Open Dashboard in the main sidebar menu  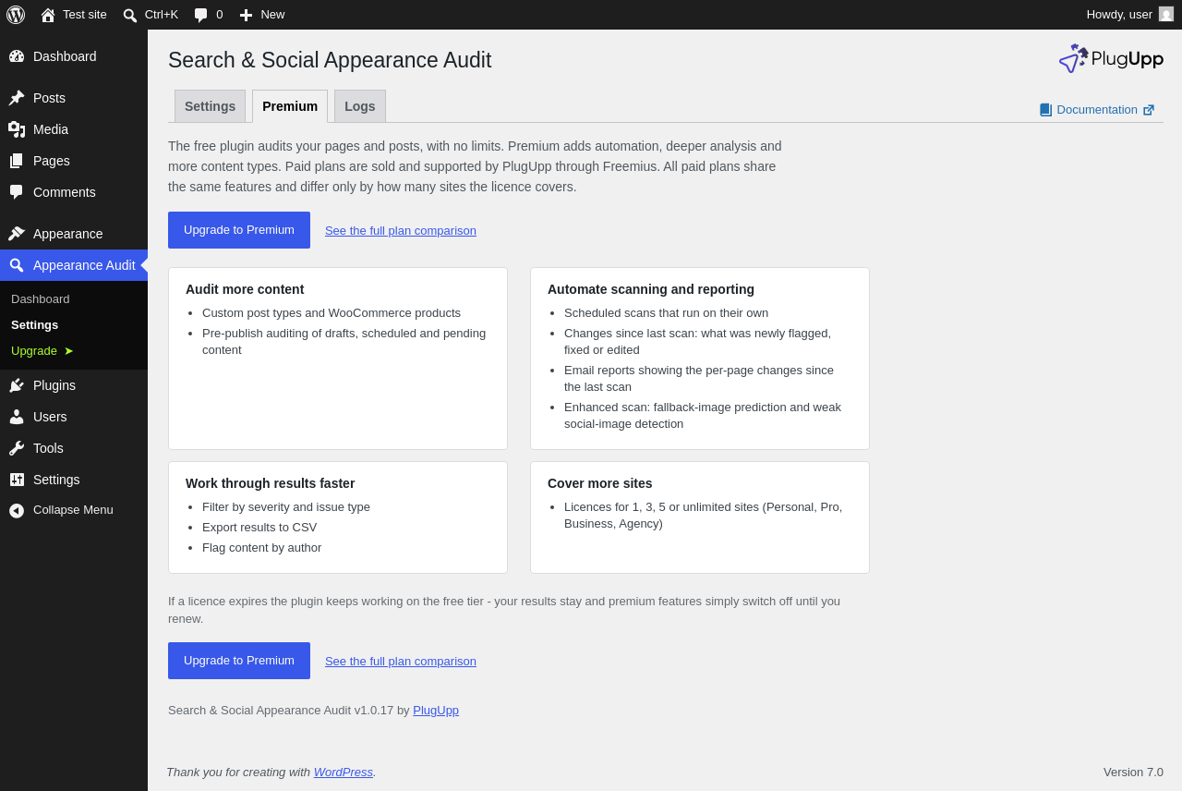point(74,56)
